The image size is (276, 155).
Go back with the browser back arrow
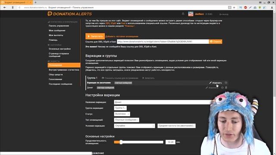pos(5,7)
